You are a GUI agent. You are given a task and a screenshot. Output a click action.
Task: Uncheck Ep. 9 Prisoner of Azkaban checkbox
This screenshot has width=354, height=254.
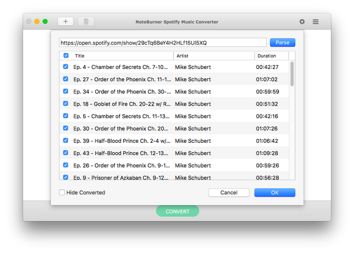(66, 177)
